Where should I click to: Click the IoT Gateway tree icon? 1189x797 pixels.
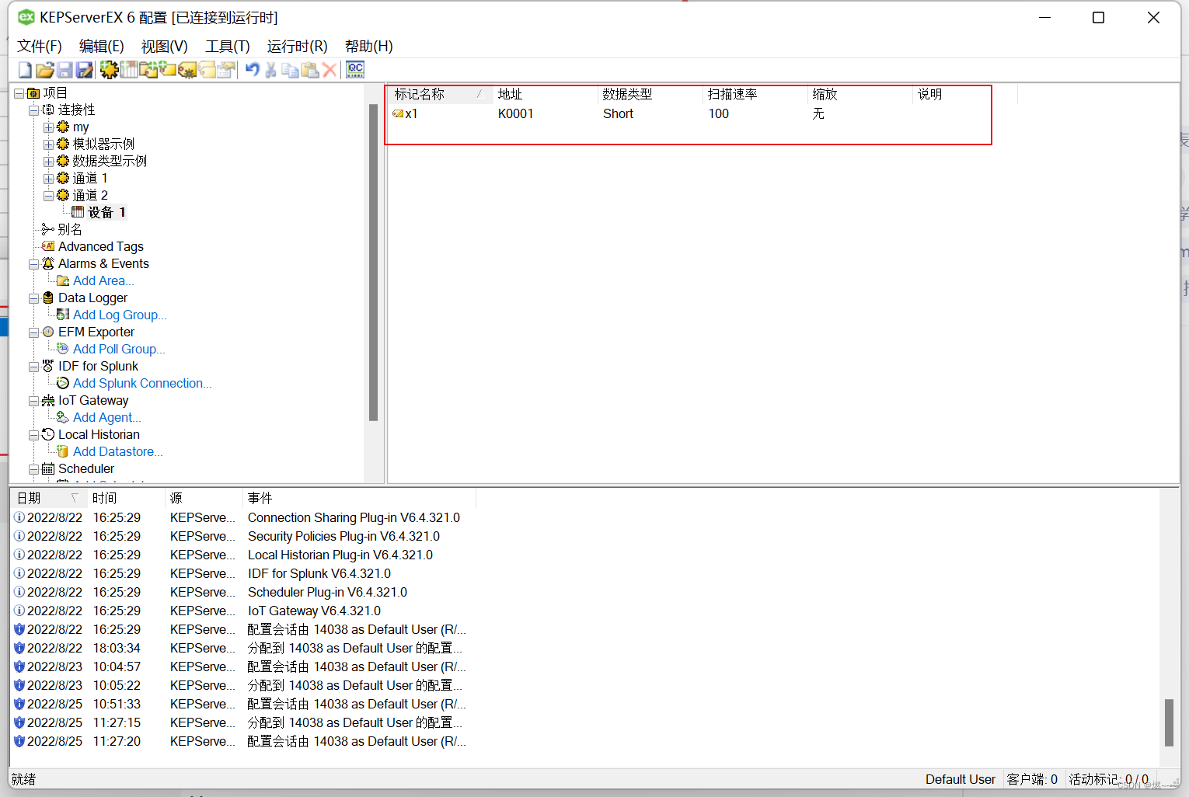pyautogui.click(x=48, y=400)
